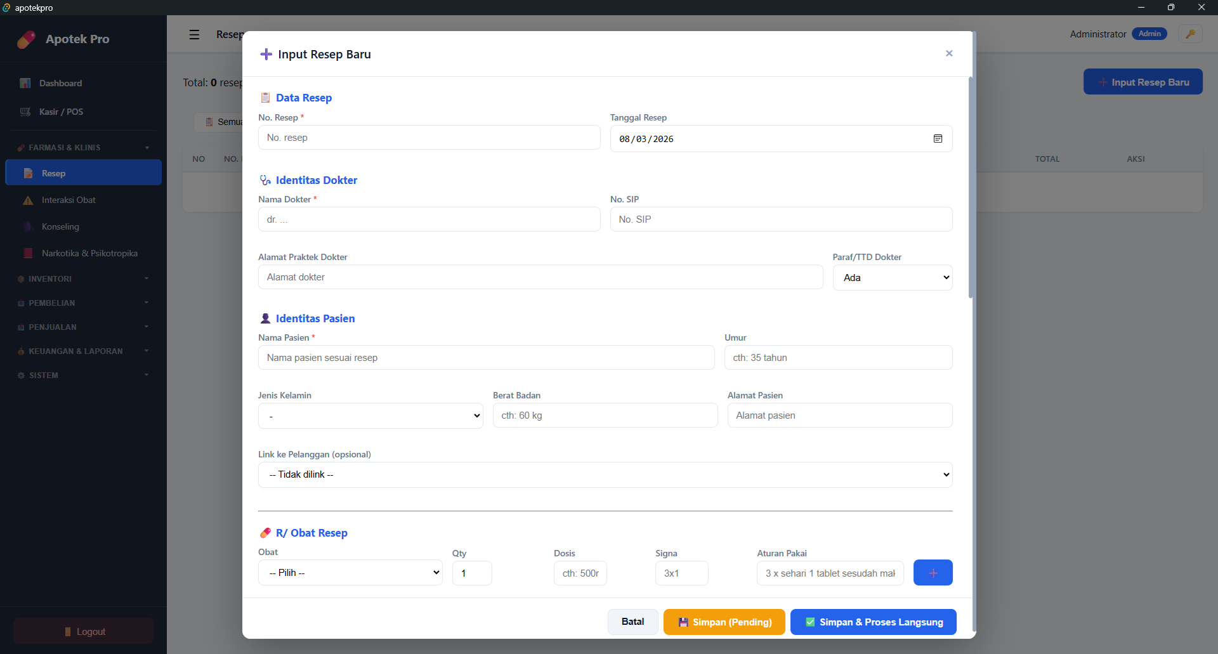The width and height of the screenshot is (1218, 654).
Task: Click Simpan (Pending) button
Action: coord(724,622)
